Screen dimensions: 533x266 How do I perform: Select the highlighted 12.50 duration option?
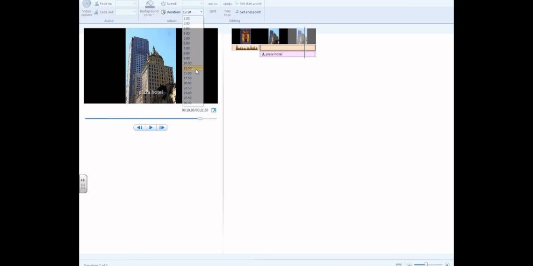[193, 68]
